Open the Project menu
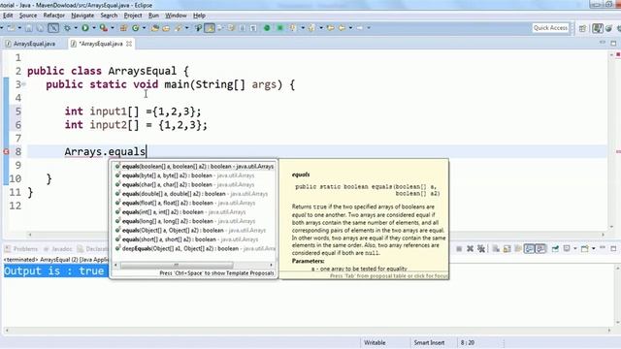 point(133,16)
